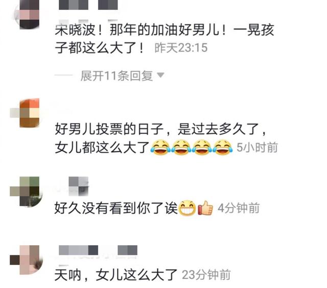Tap the thumbs-up emoji
The image size is (327, 288).
coord(205,207)
